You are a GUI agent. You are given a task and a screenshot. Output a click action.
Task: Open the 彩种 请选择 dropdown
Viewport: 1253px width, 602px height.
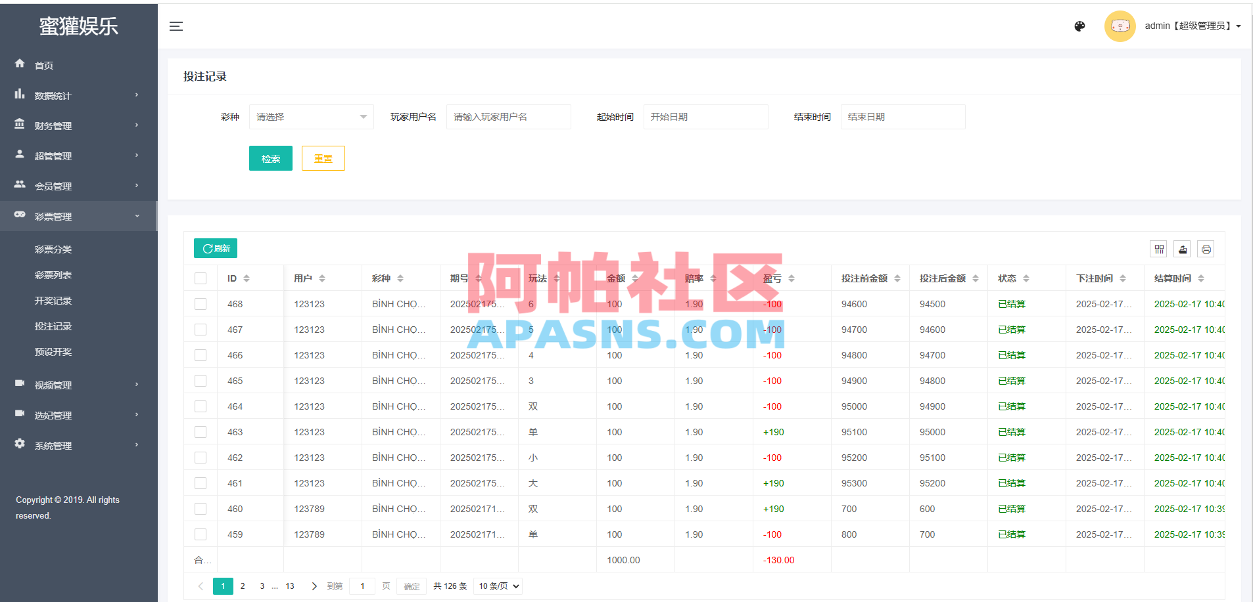pos(311,116)
